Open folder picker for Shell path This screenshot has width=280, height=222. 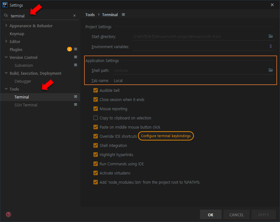point(270,70)
